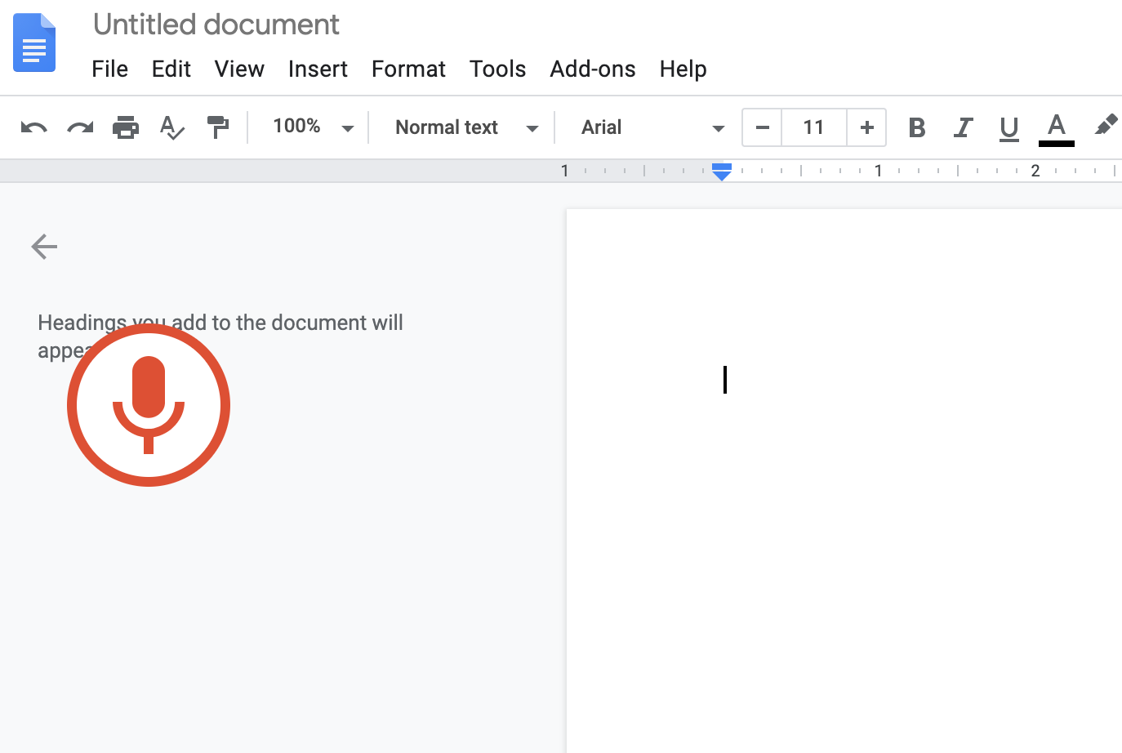1122x753 pixels.
Task: Open the Arial font dropdown
Action: (652, 127)
